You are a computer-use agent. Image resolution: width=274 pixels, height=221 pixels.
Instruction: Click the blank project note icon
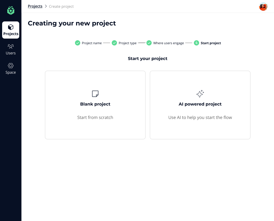click(x=95, y=94)
